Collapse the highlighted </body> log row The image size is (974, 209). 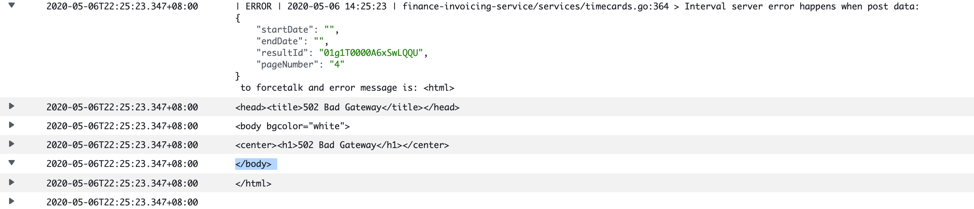pyautogui.click(x=12, y=163)
